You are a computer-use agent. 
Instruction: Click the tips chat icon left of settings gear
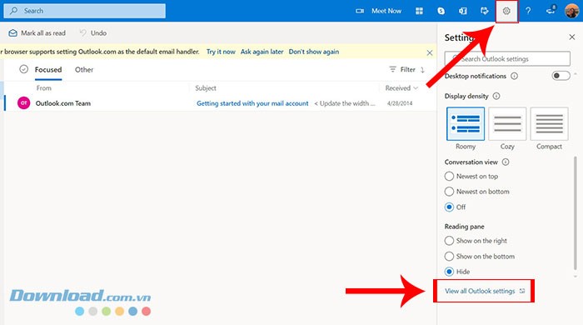[485, 11]
